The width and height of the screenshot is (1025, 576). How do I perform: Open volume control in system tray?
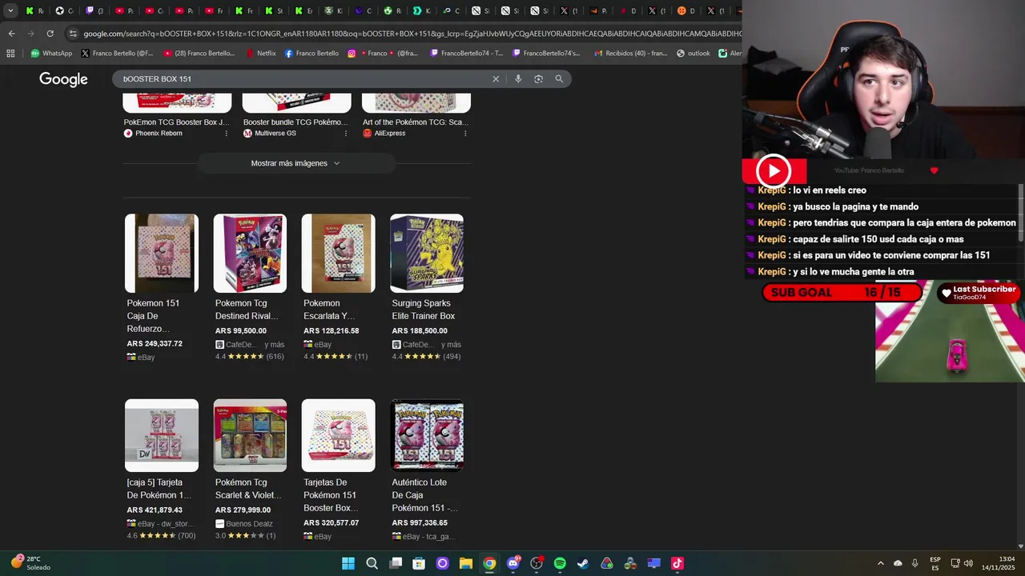969,563
